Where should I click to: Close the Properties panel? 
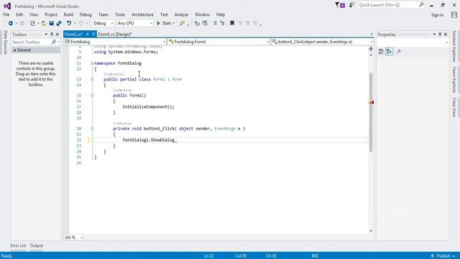pos(446,35)
